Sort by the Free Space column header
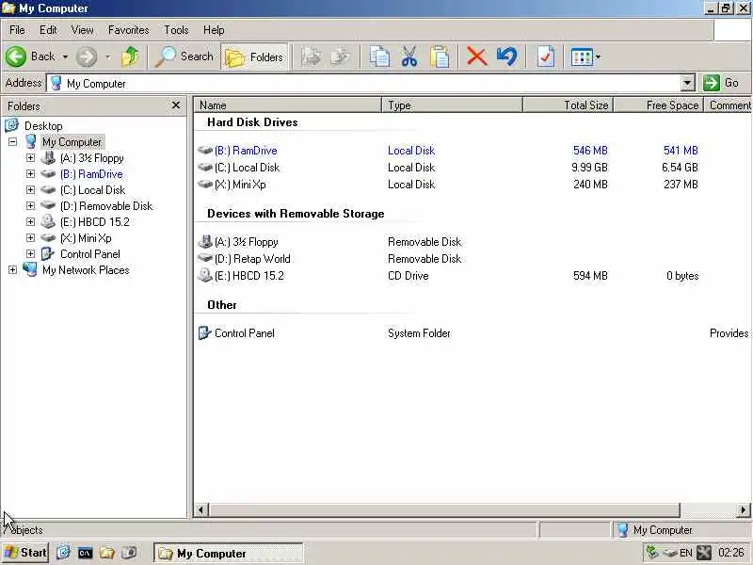This screenshot has width=753, height=565. [658, 105]
